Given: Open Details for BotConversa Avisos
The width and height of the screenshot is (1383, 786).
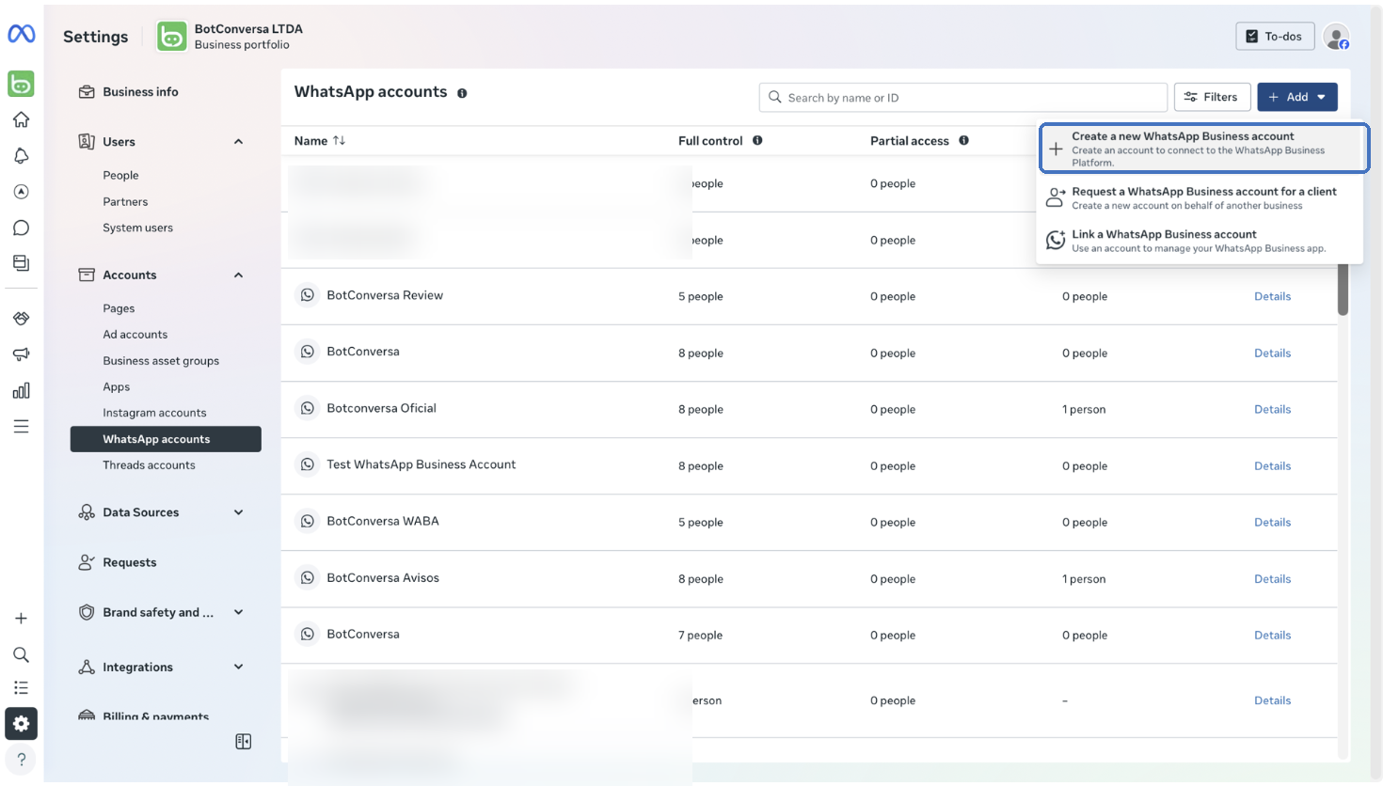Looking at the screenshot, I should tap(1272, 578).
